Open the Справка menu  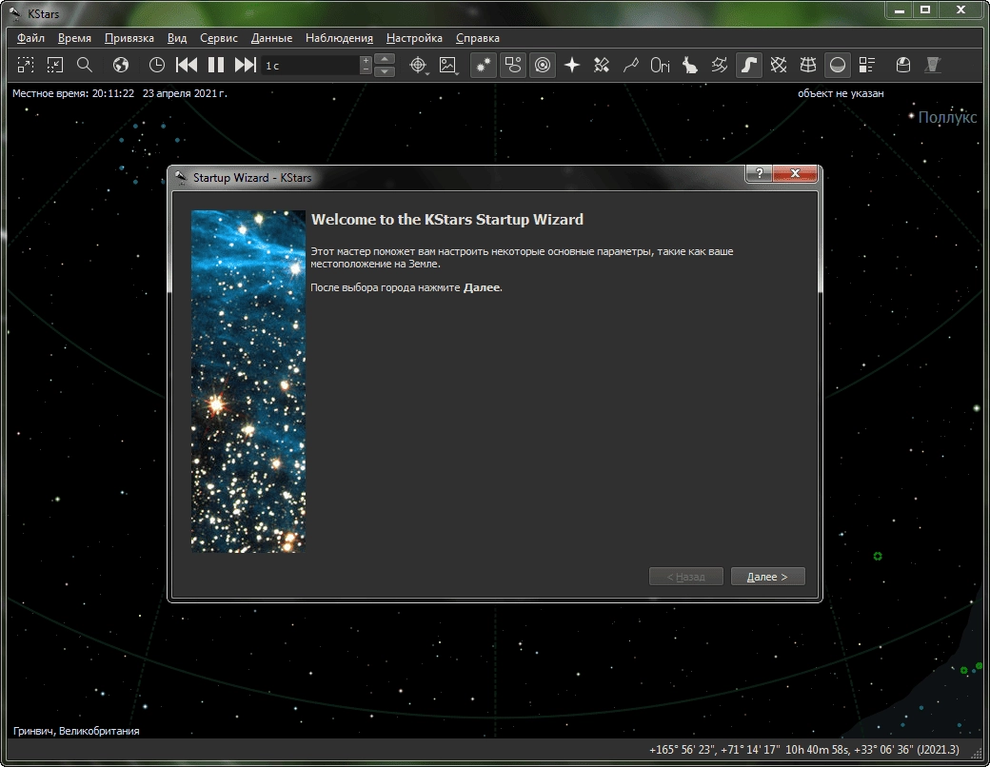coord(477,38)
